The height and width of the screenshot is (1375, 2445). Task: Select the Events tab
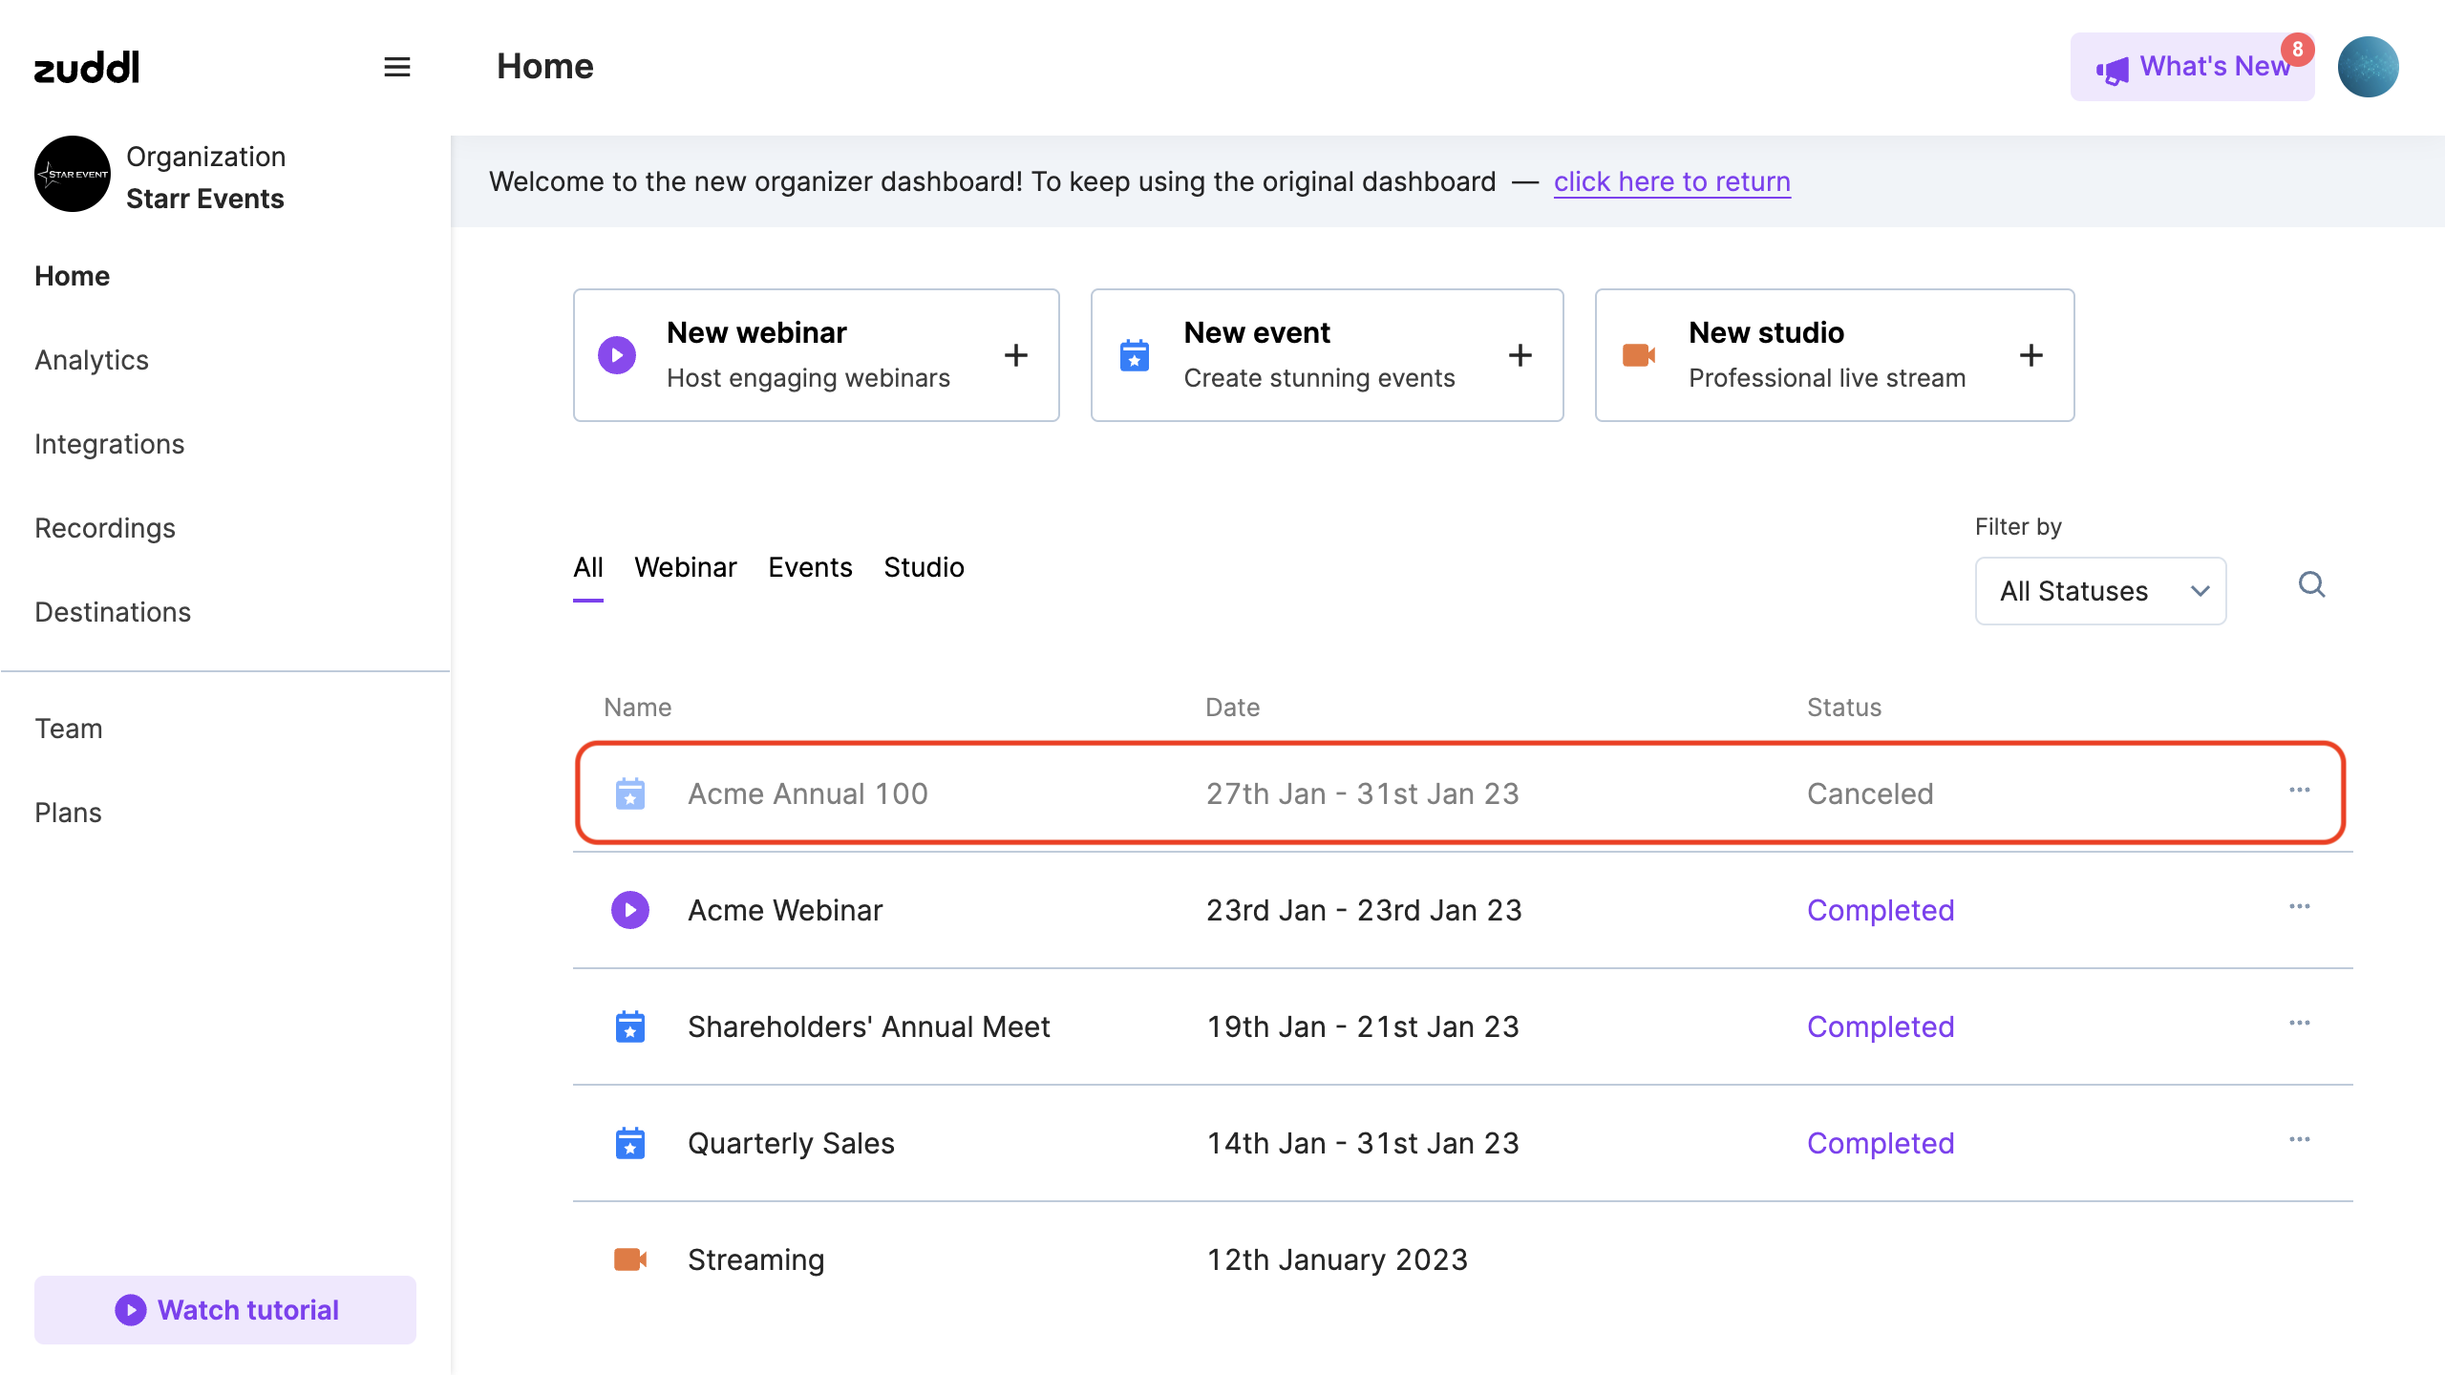point(810,567)
